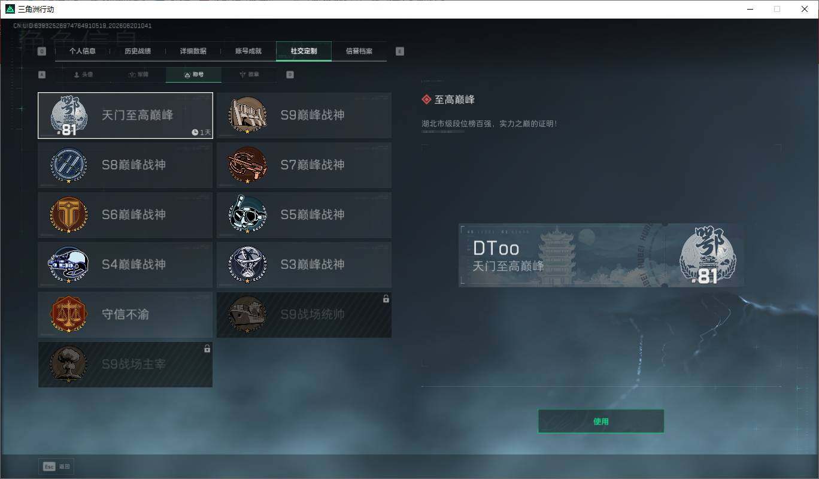Click the lock icon on S9战场统帅 card
The height and width of the screenshot is (479, 819).
click(x=386, y=299)
